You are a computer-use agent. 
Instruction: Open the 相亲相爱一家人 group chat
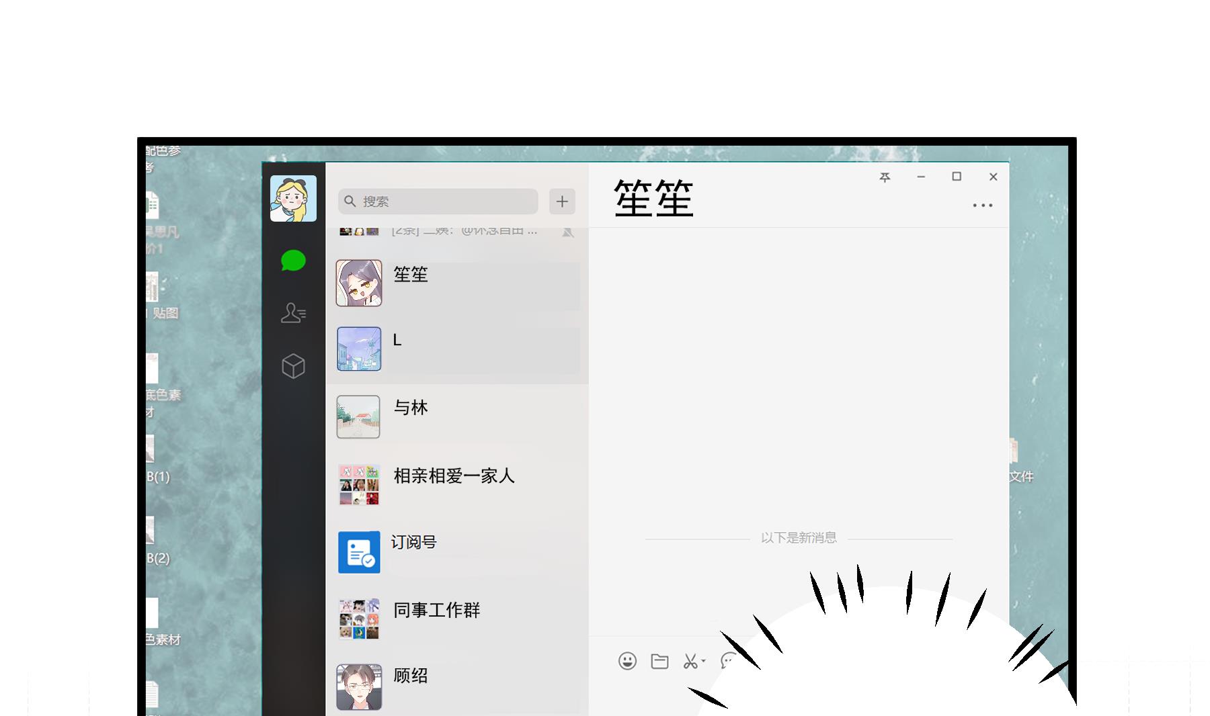[x=457, y=484]
